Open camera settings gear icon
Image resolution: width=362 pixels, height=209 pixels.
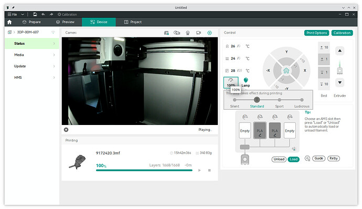coord(209,33)
